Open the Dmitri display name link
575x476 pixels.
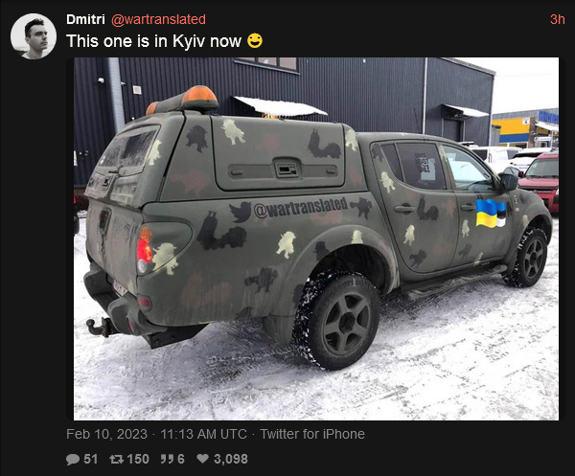[85, 19]
